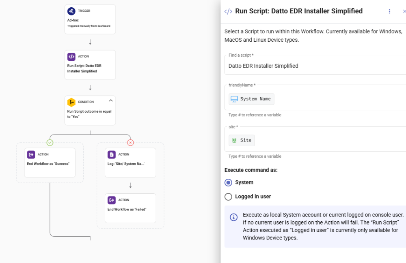The height and width of the screenshot is (263, 406).
Task: Click the yellow Condition branch icon
Action: click(x=71, y=102)
